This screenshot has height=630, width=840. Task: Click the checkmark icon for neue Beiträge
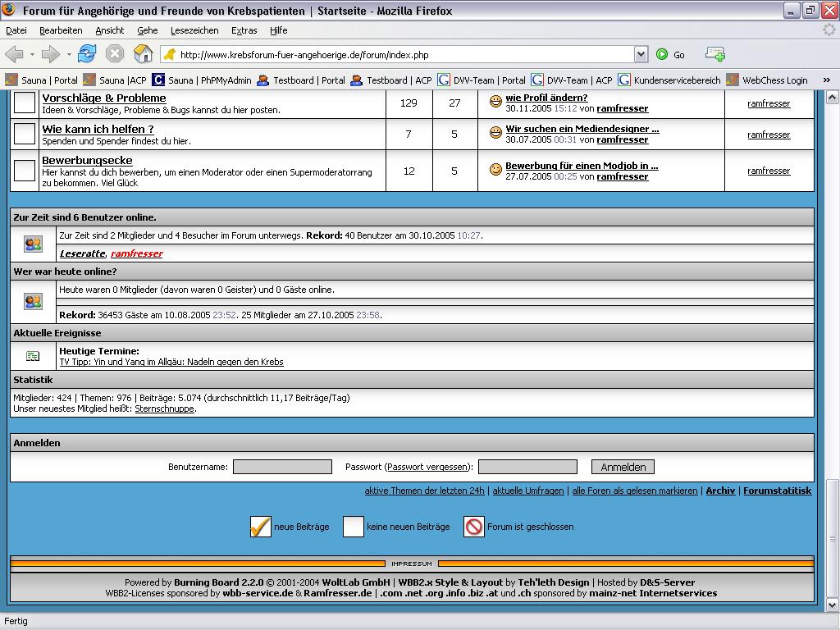260,527
